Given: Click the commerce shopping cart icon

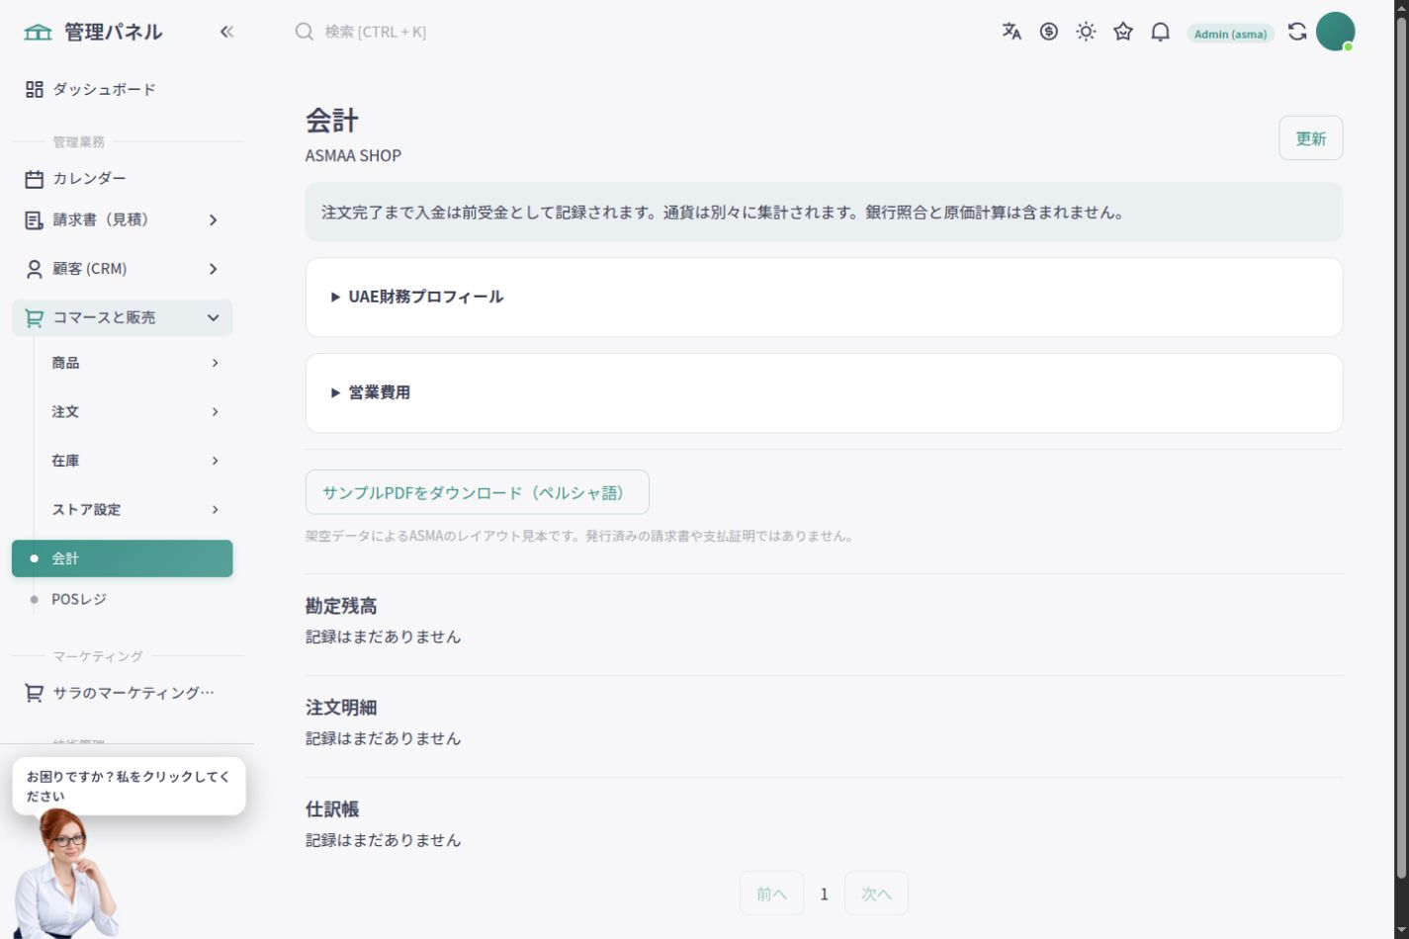Looking at the screenshot, I should [x=35, y=318].
